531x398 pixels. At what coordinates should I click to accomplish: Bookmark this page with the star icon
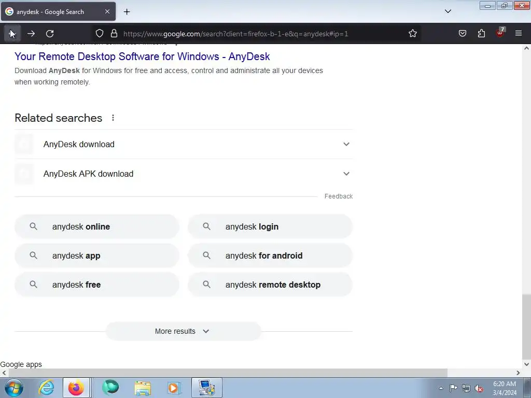pos(412,34)
